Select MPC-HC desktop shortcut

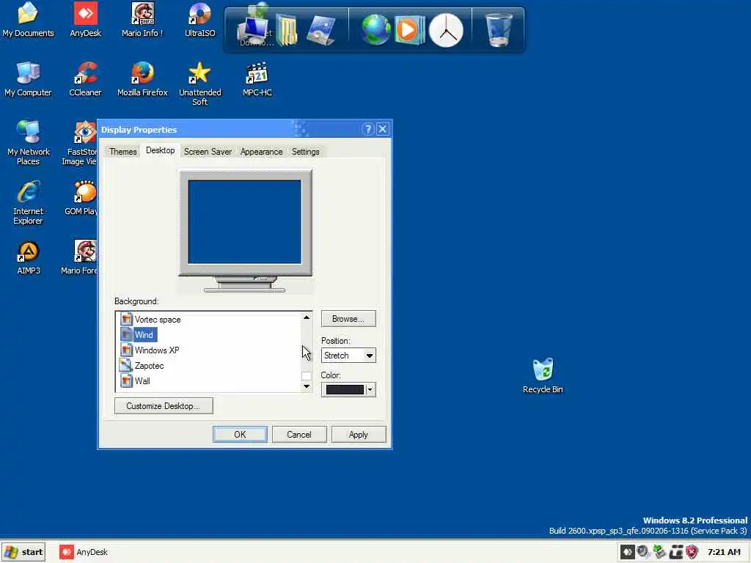(x=257, y=79)
